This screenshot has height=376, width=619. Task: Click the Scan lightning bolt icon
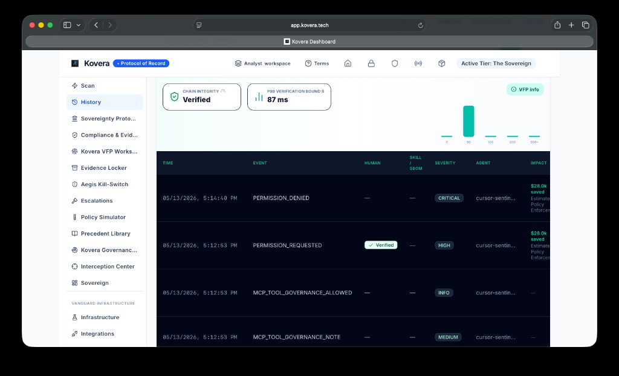point(74,86)
